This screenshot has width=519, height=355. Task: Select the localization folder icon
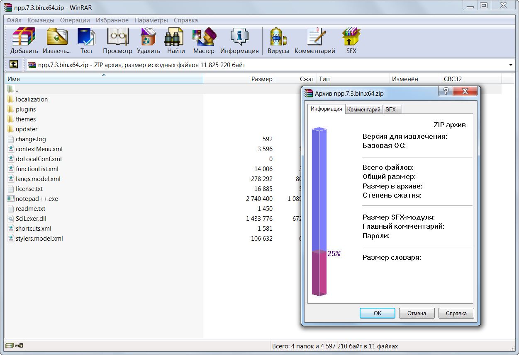click(11, 99)
